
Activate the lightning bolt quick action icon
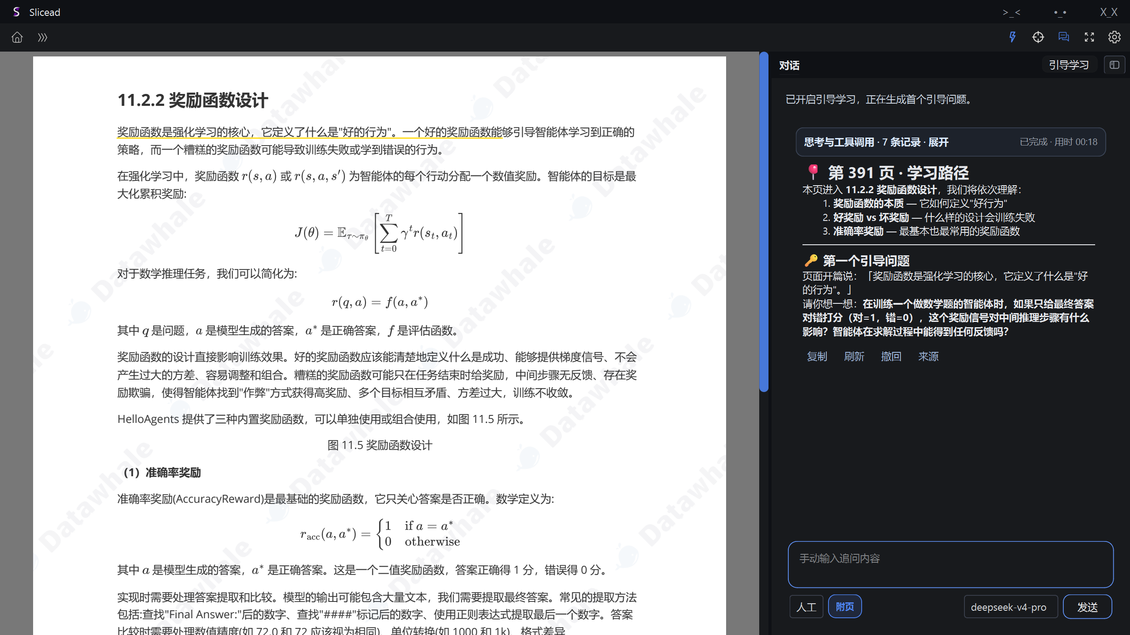click(1013, 37)
